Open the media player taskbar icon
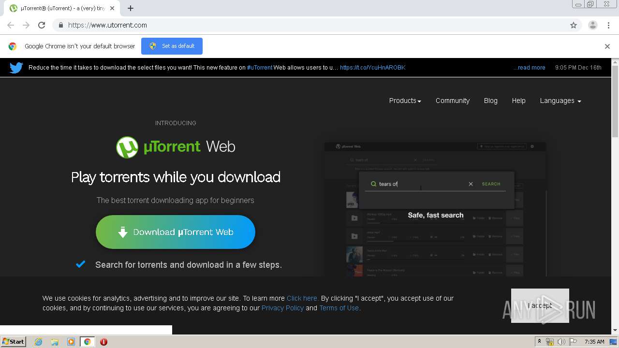The image size is (619, 348). (71, 342)
